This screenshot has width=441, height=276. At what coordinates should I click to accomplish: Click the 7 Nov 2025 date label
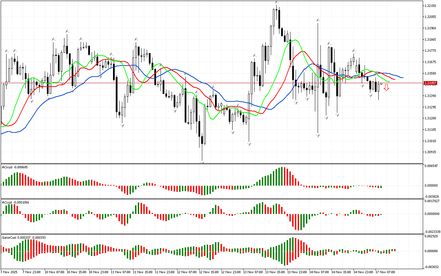coord(9,272)
